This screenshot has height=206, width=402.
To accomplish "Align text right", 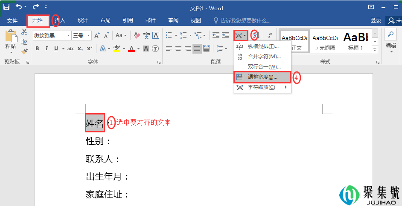I will click(188, 49).
